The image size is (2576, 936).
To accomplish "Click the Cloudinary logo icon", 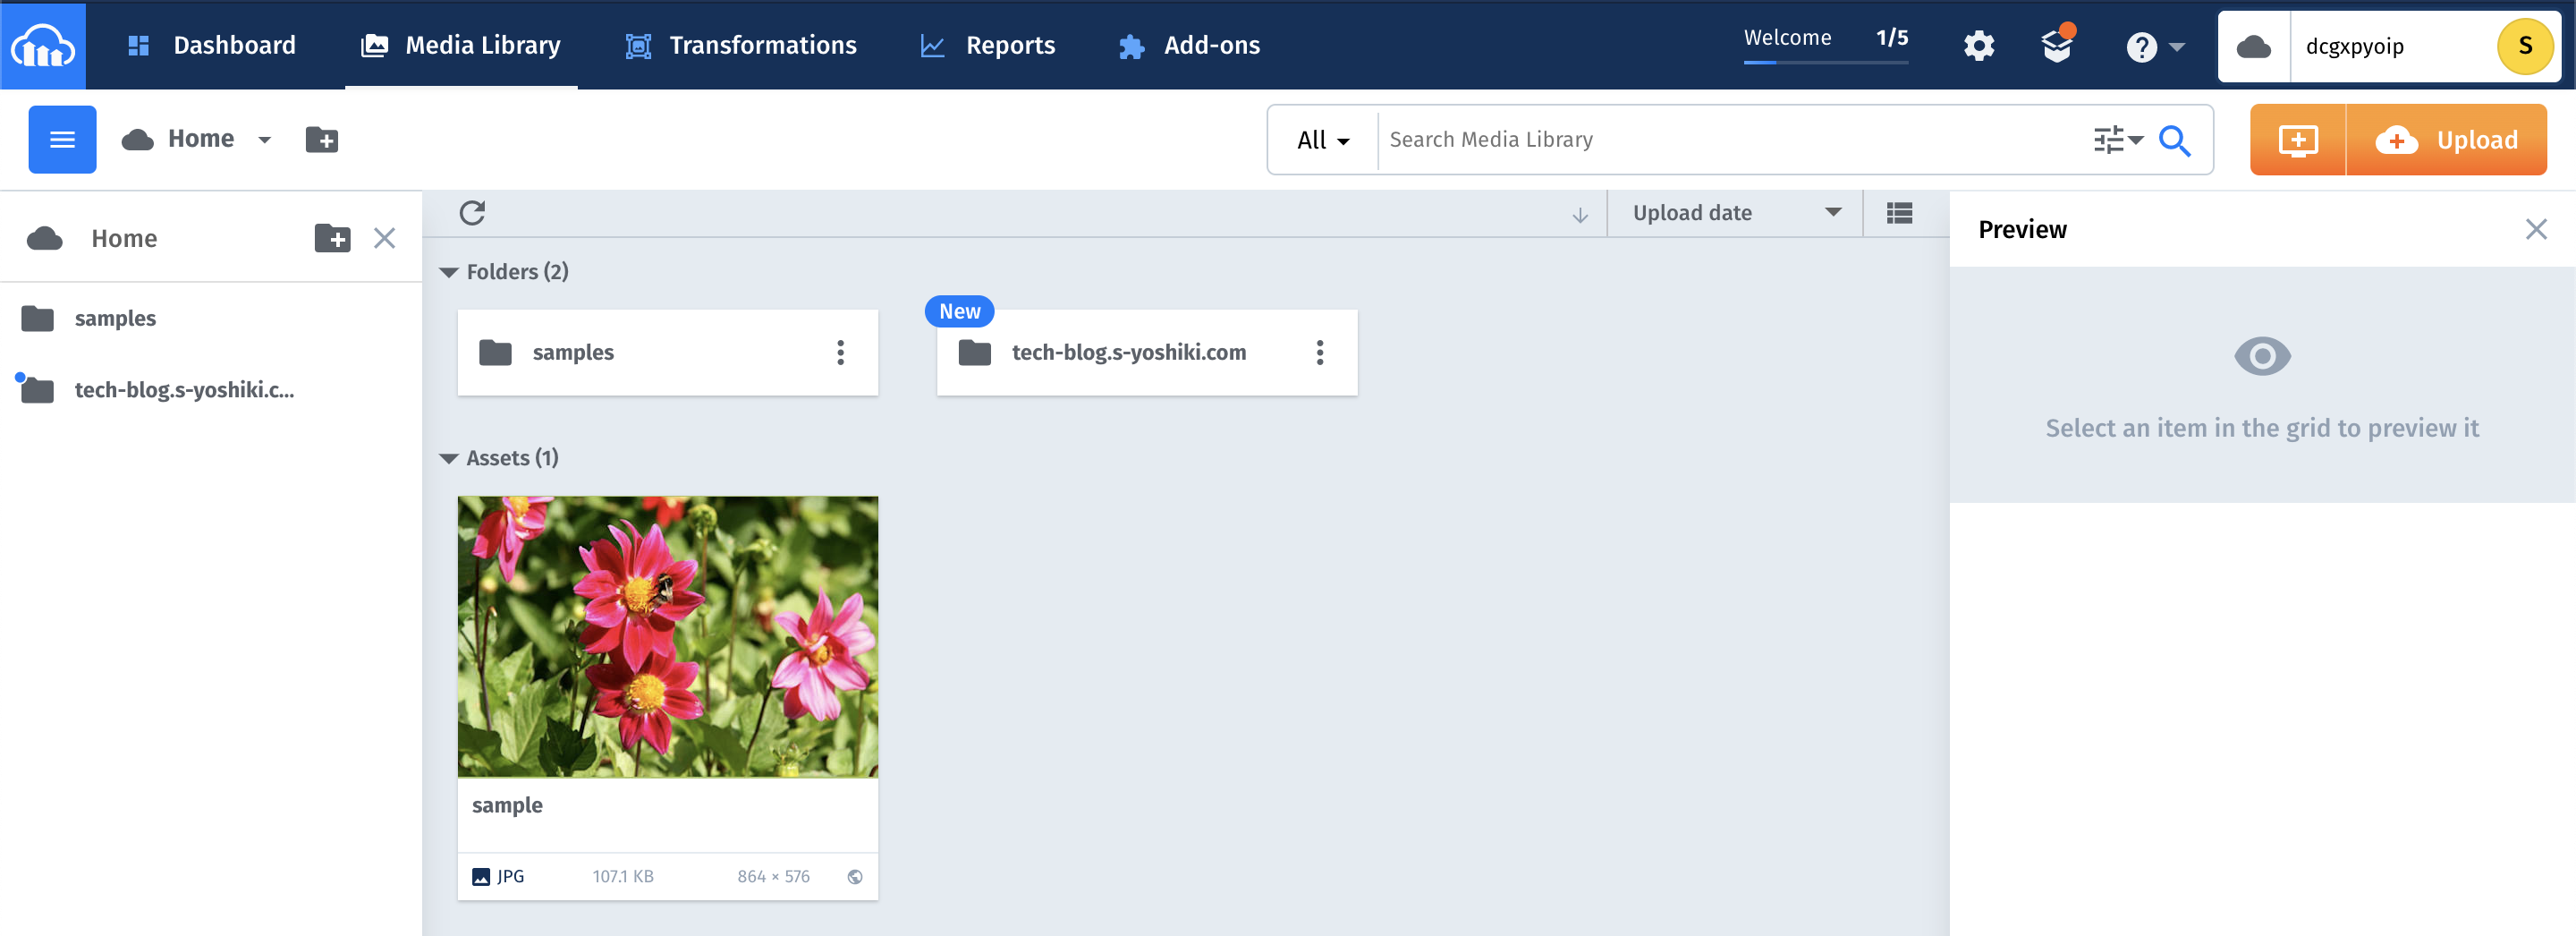I will [43, 45].
